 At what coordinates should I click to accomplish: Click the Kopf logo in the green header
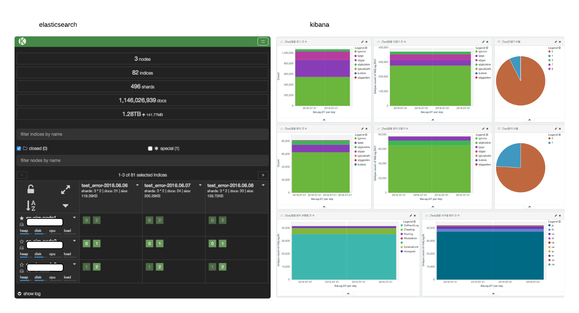(23, 41)
